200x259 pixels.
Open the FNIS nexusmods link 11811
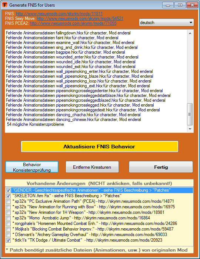59,14
